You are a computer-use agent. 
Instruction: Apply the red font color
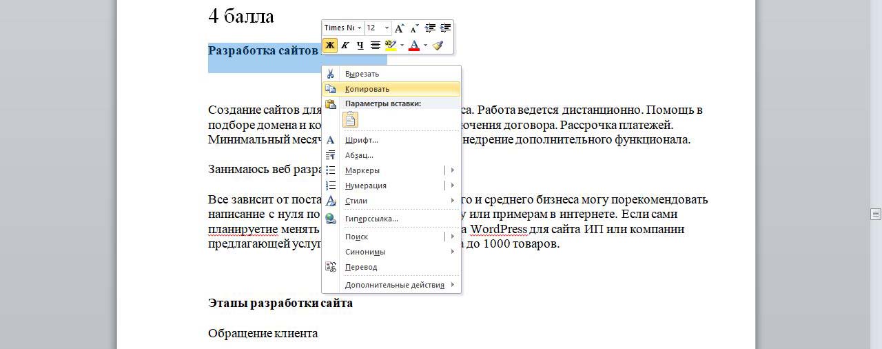414,46
